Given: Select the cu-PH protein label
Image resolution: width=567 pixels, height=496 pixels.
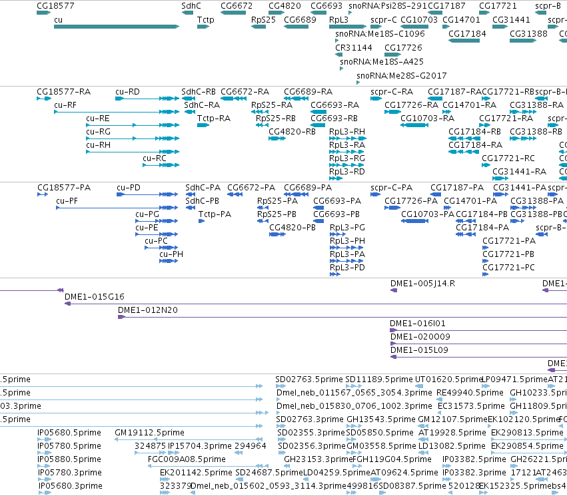Looking at the screenshot, I should (171, 254).
